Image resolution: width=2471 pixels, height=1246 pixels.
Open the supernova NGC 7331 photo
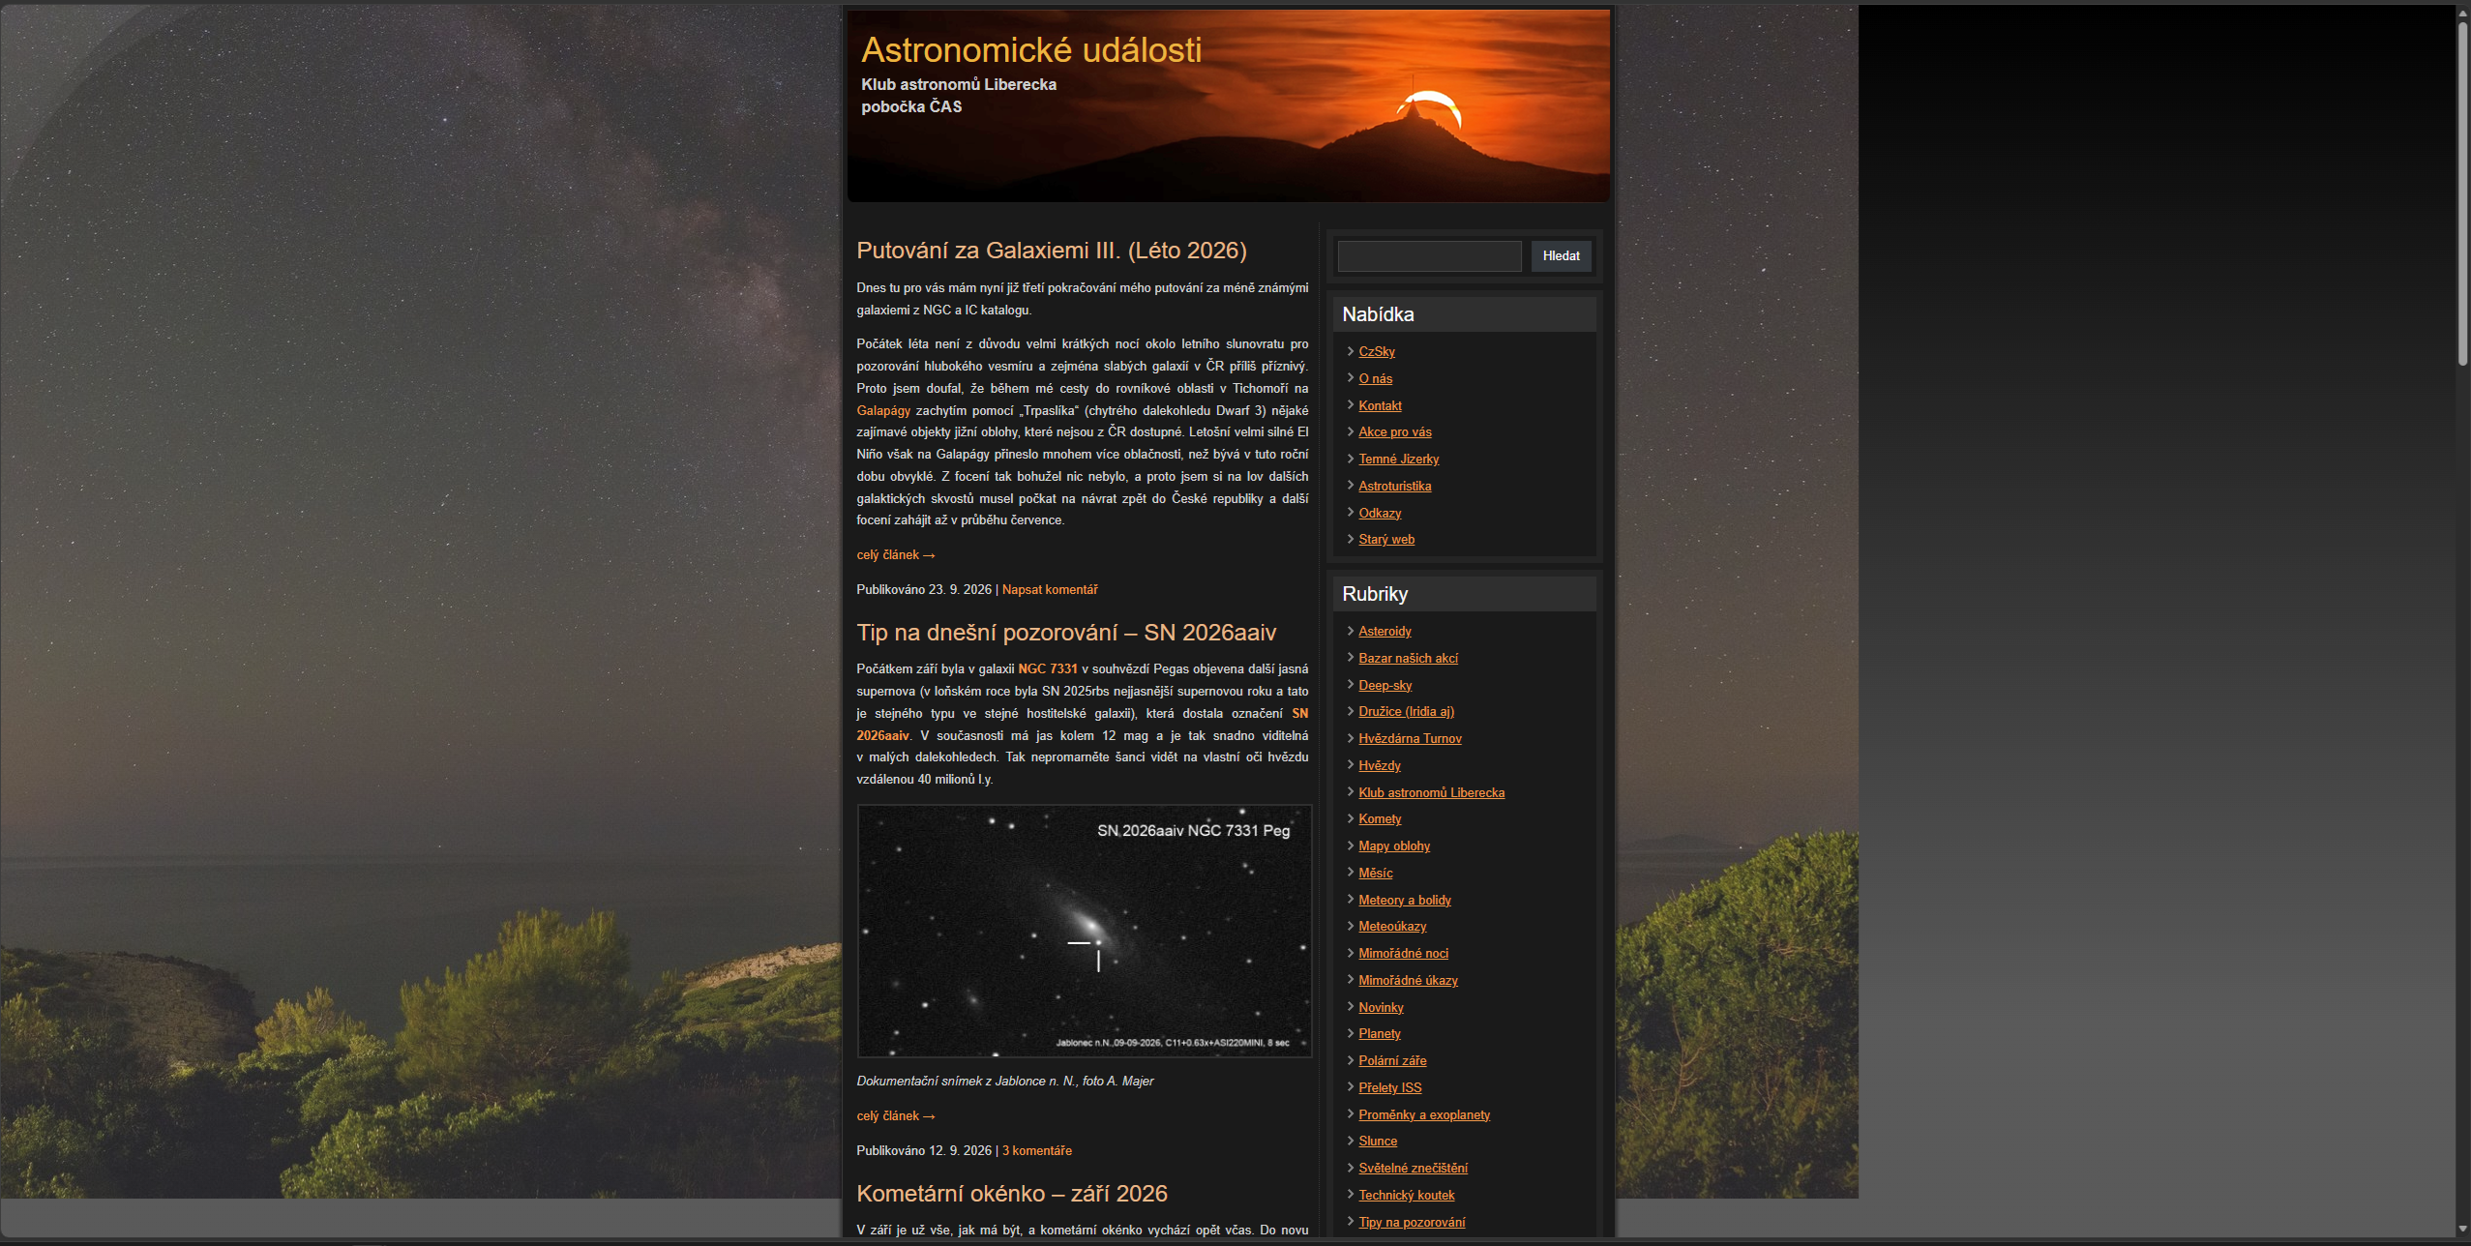[x=1085, y=931]
